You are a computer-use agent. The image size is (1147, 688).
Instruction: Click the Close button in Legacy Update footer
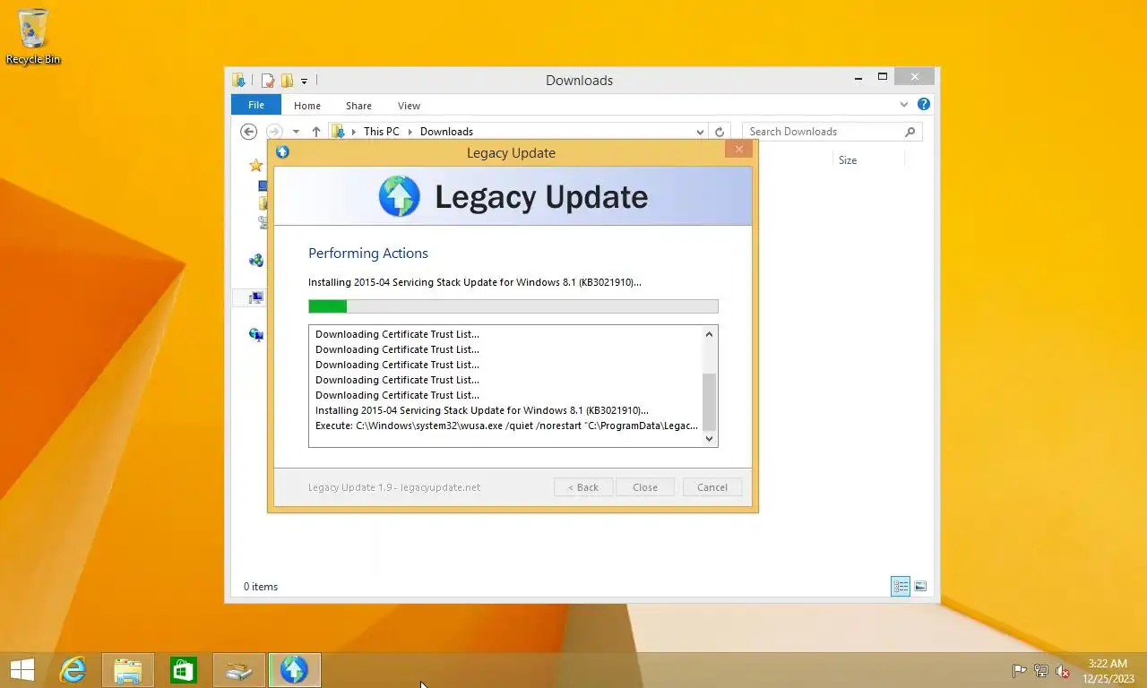pos(645,487)
